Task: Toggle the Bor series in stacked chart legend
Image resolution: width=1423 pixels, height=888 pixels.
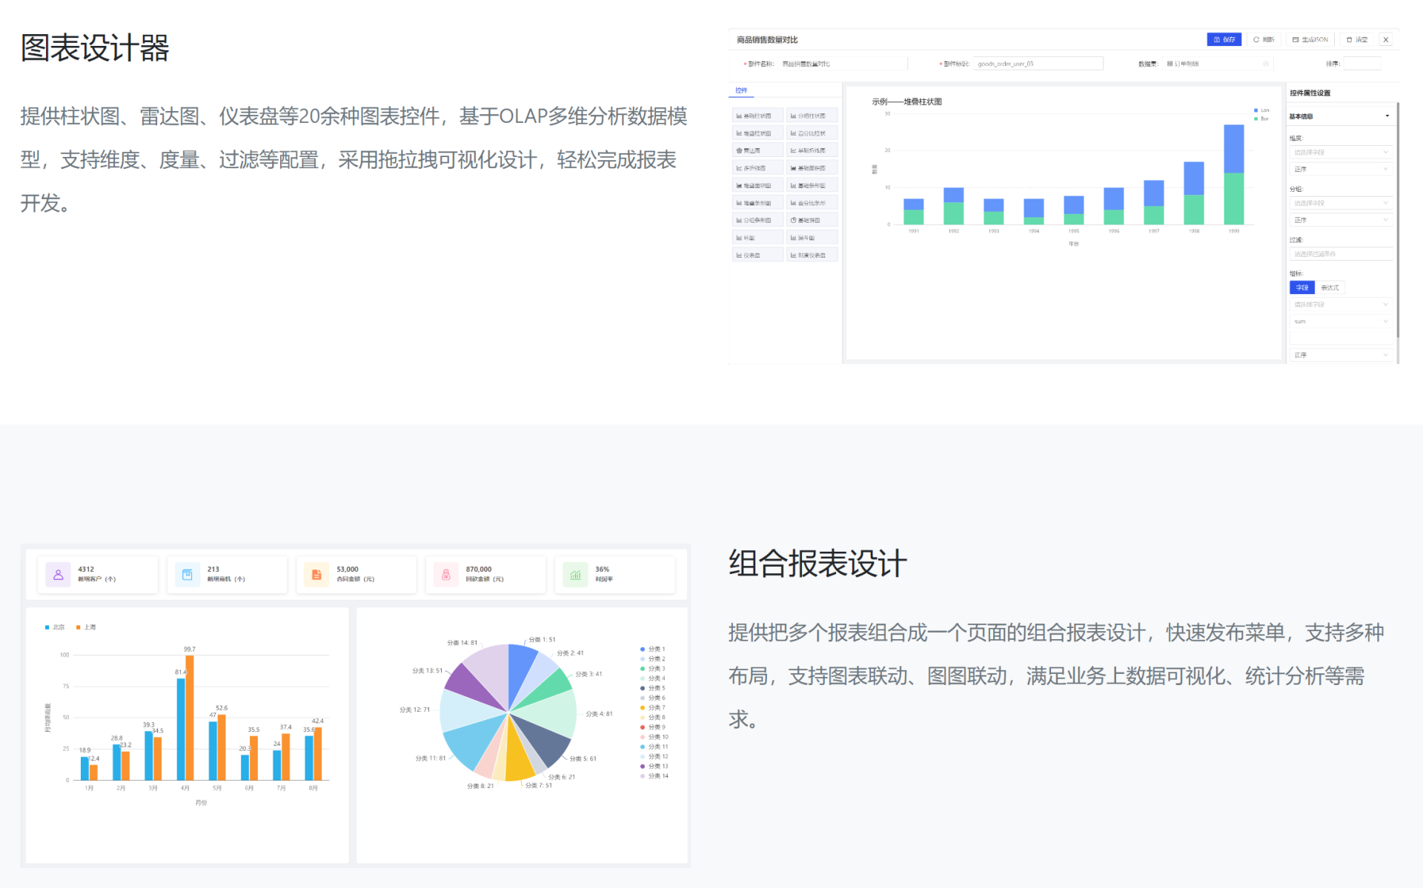Action: tap(1261, 118)
